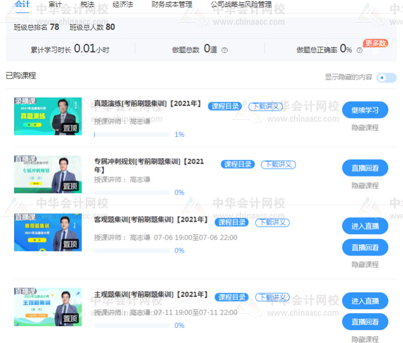Hide the 真题演练 course via 隐藏课程
The height and width of the screenshot is (343, 403).
365,127
